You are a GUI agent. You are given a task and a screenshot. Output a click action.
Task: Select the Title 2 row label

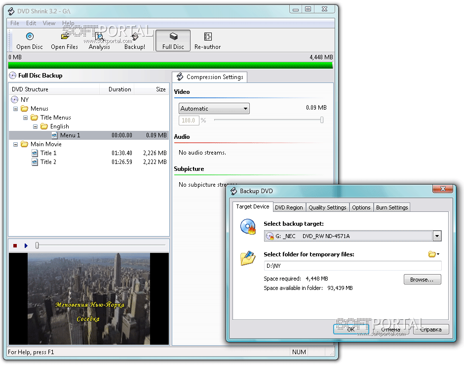click(48, 162)
